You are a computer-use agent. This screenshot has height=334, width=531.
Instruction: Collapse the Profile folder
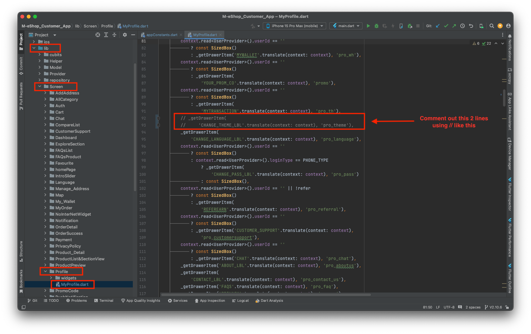click(45, 271)
